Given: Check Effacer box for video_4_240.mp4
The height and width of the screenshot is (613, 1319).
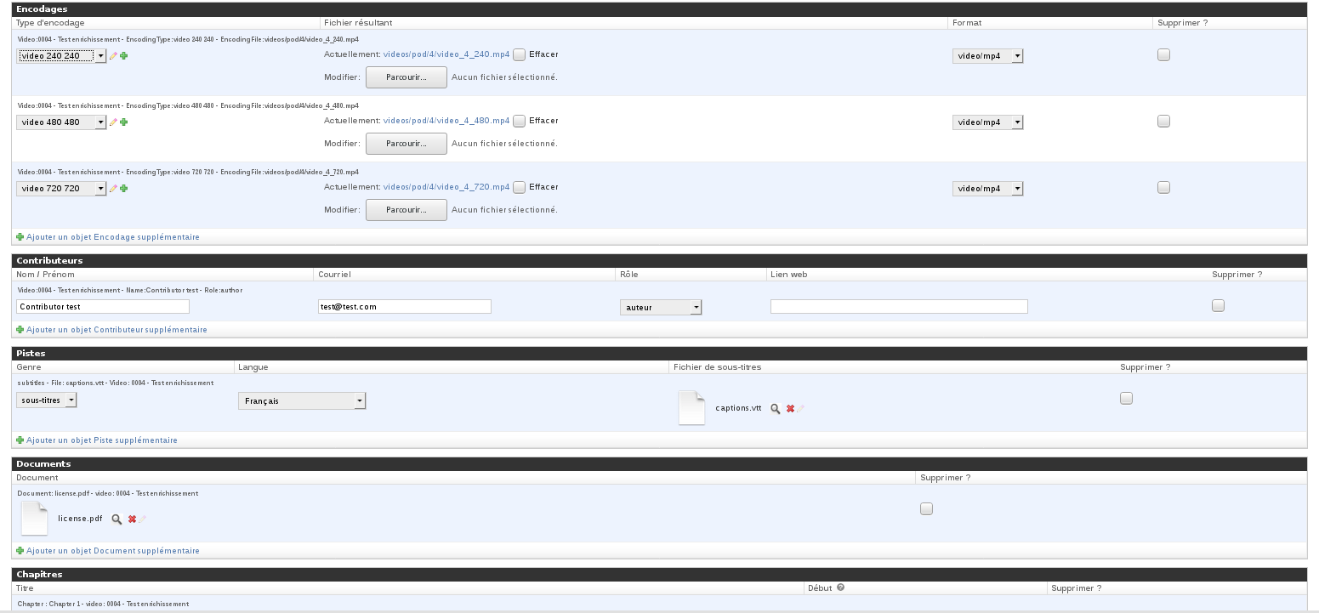Looking at the screenshot, I should [x=519, y=54].
